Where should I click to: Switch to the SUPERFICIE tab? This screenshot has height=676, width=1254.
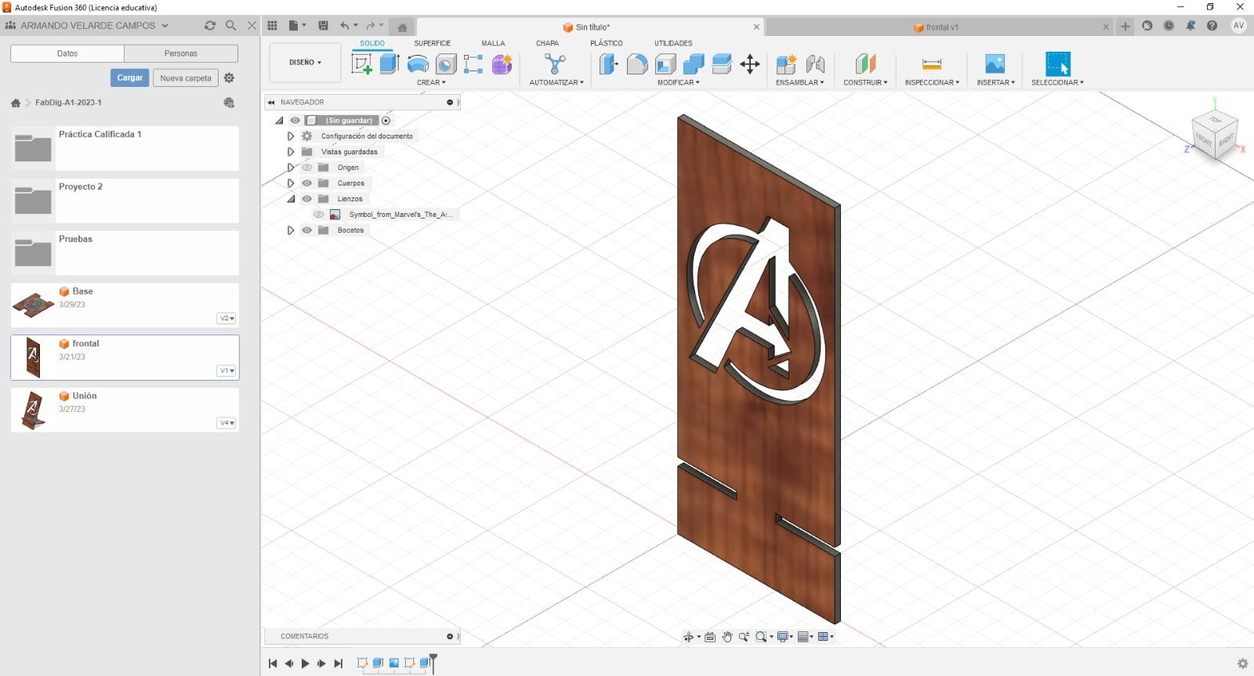pos(432,43)
